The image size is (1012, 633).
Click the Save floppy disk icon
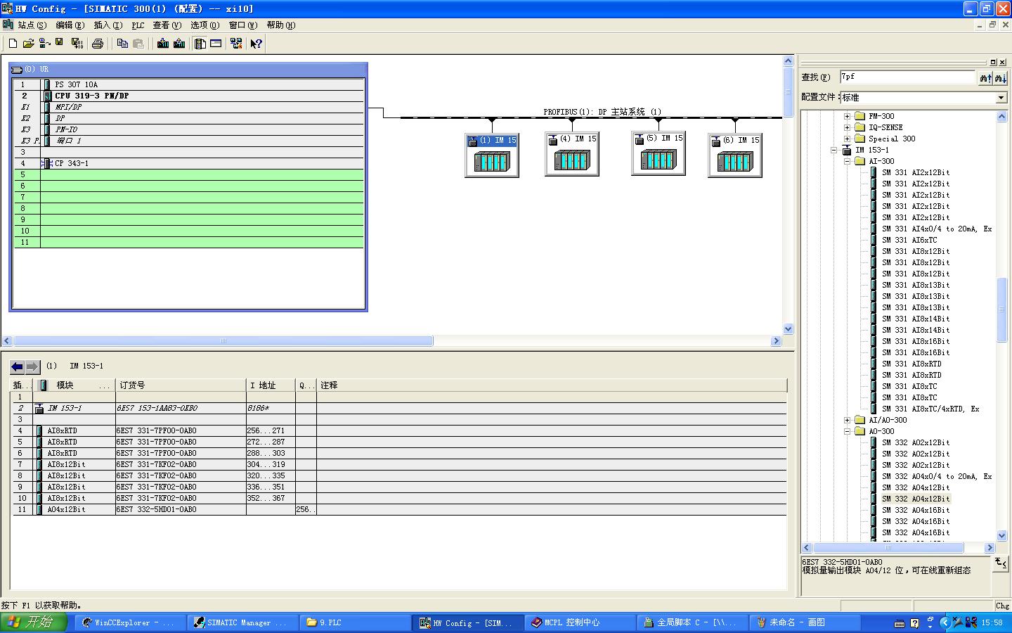click(60, 44)
